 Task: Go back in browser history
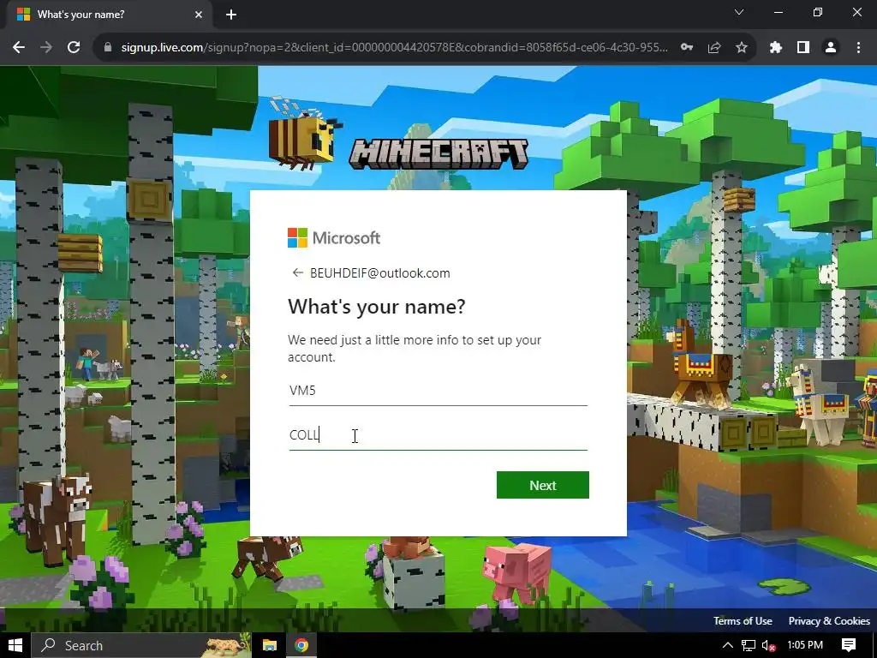click(19, 48)
